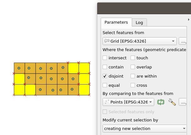Click the points icon beside Points layer

point(107,102)
